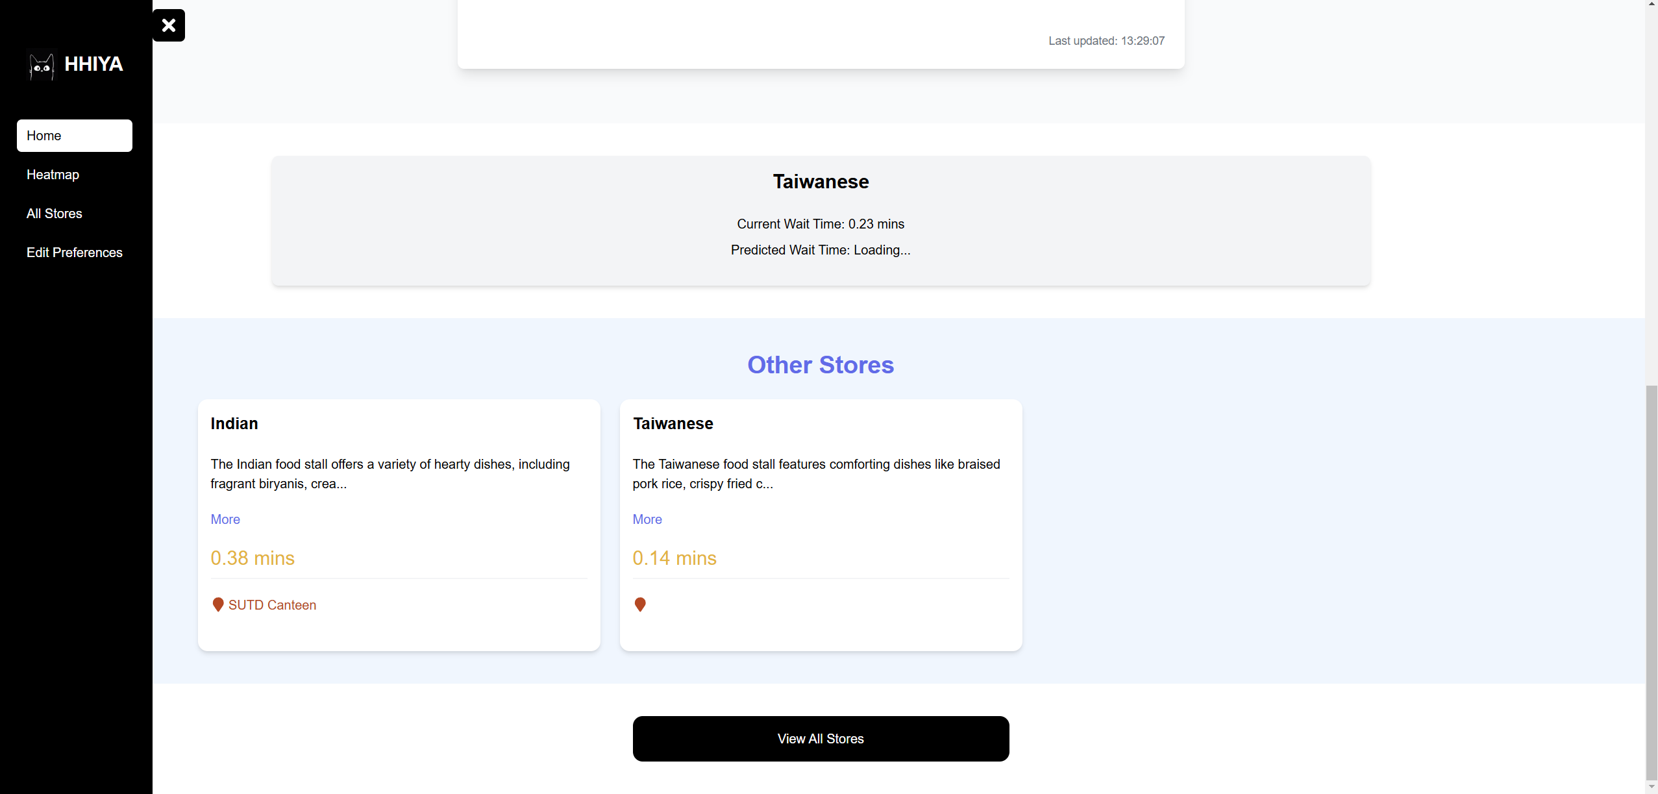Click the HHIYA cat logo

click(42, 65)
